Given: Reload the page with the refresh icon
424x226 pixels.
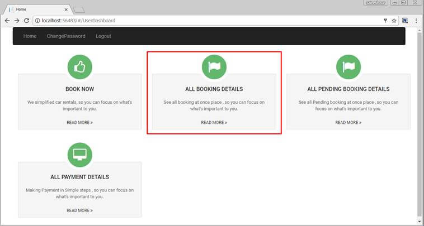Looking at the screenshot, I should point(26,21).
